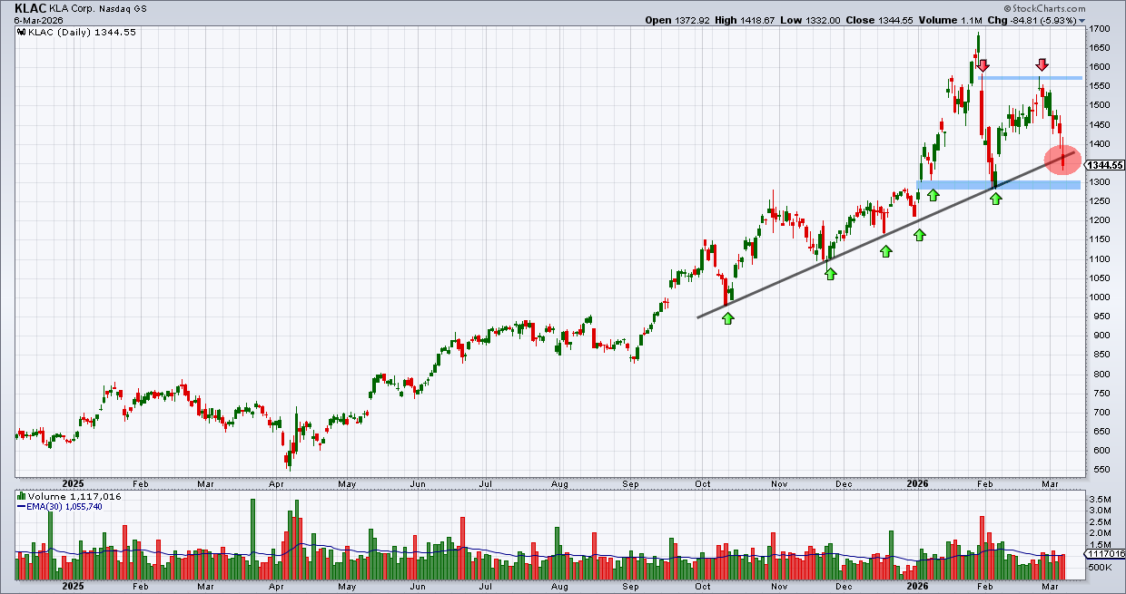The height and width of the screenshot is (594, 1126).
Task: Click the 1400 price axis label
Action: coord(1100,143)
